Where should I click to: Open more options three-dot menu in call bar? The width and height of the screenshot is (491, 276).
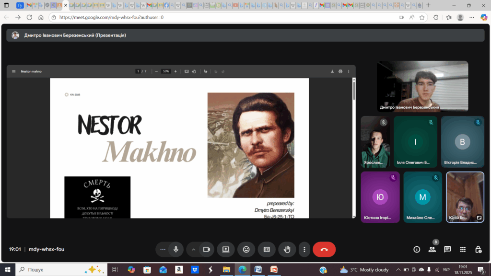click(304, 249)
